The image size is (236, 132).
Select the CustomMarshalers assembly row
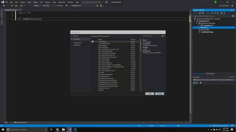pos(115,44)
